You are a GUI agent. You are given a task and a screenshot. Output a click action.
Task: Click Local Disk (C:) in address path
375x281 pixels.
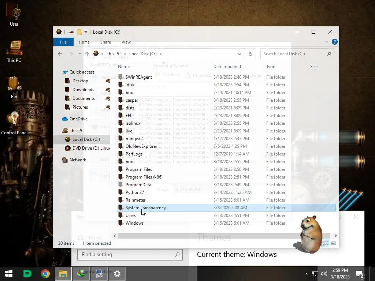click(x=143, y=54)
